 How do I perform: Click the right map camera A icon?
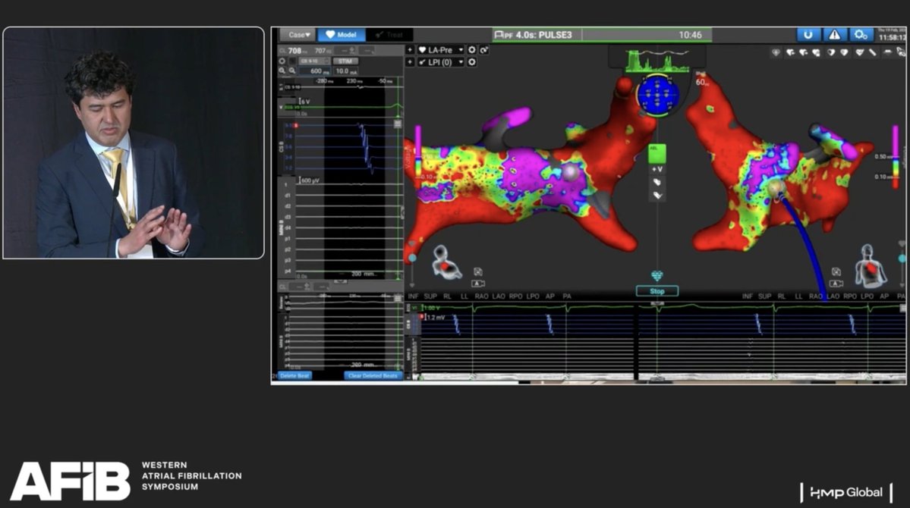tap(836, 284)
